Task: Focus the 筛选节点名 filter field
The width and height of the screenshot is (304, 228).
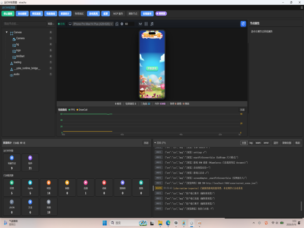Action: pyautogui.click(x=25, y=24)
